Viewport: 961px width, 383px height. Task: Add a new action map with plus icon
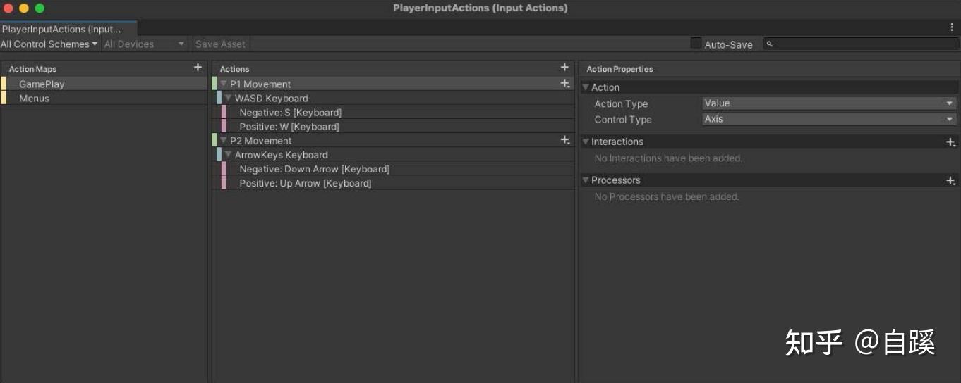coord(198,68)
